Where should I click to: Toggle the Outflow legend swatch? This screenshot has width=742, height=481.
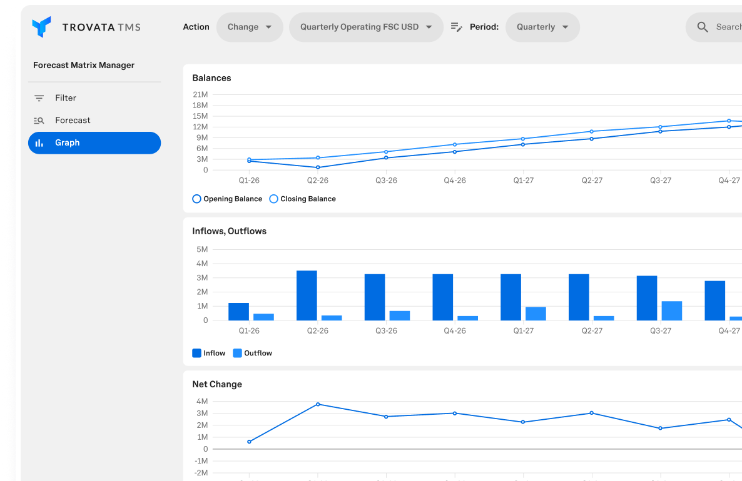238,354
